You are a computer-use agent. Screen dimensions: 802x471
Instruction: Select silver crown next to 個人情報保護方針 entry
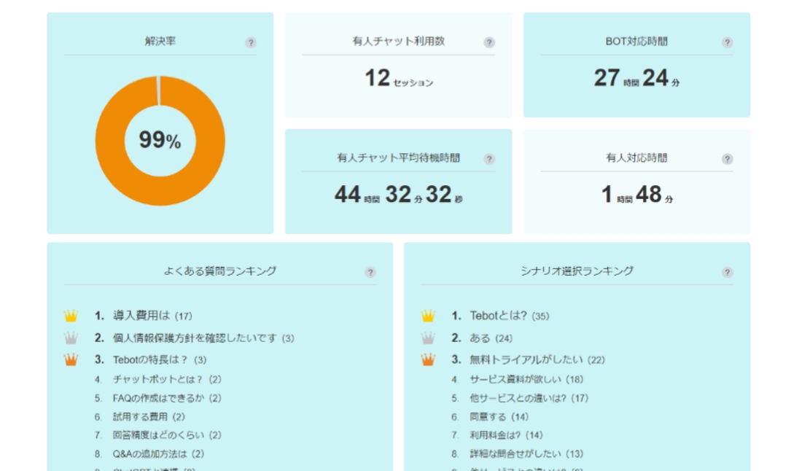click(69, 338)
